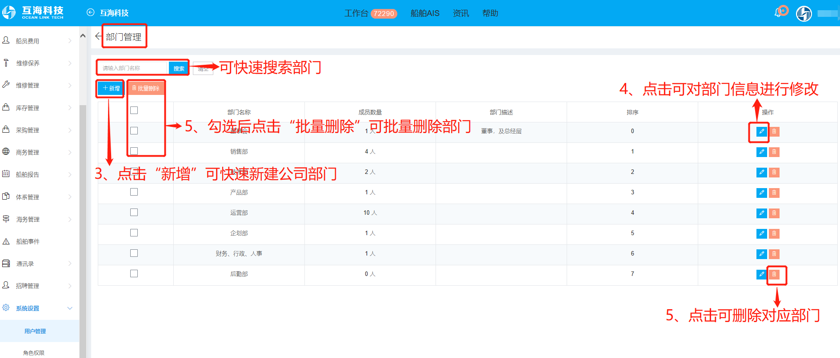Edit the 运营部 department
Image resolution: width=840 pixels, height=358 pixels.
point(761,213)
